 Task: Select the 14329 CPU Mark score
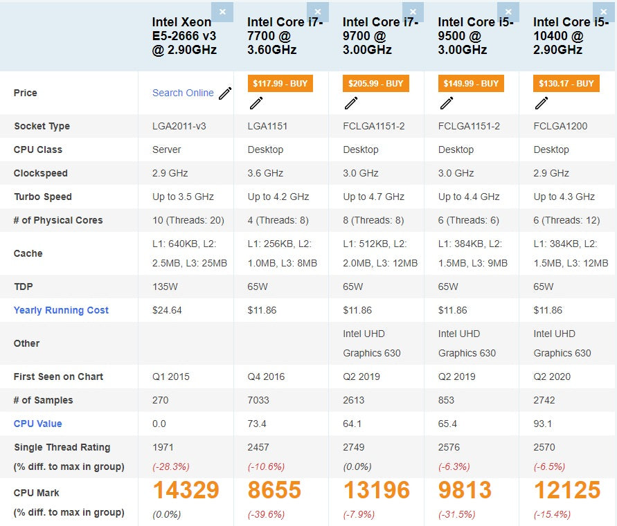186,490
